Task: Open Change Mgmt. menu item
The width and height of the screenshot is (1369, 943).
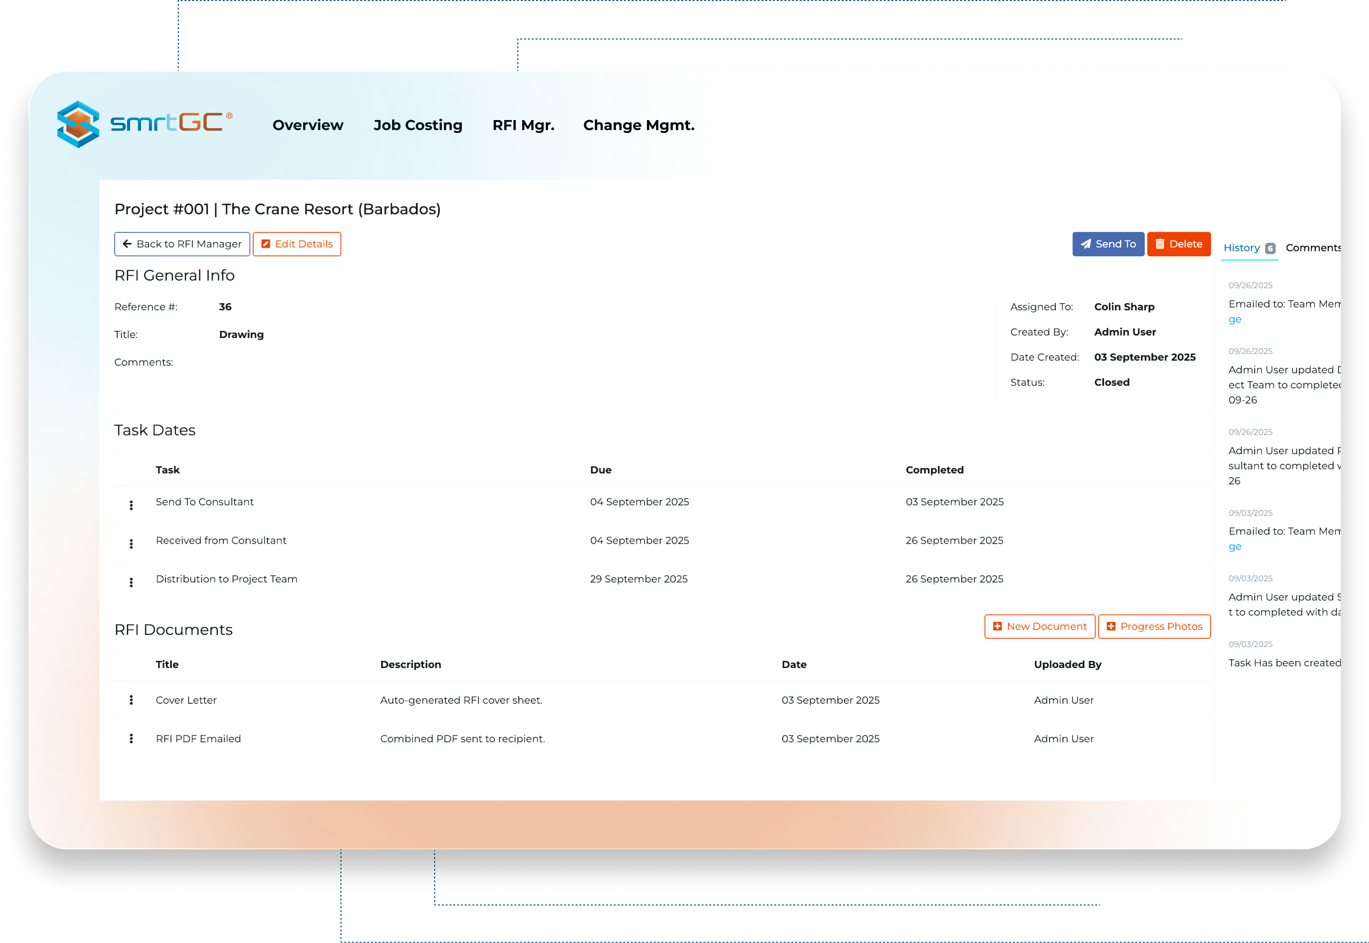Action: (639, 125)
